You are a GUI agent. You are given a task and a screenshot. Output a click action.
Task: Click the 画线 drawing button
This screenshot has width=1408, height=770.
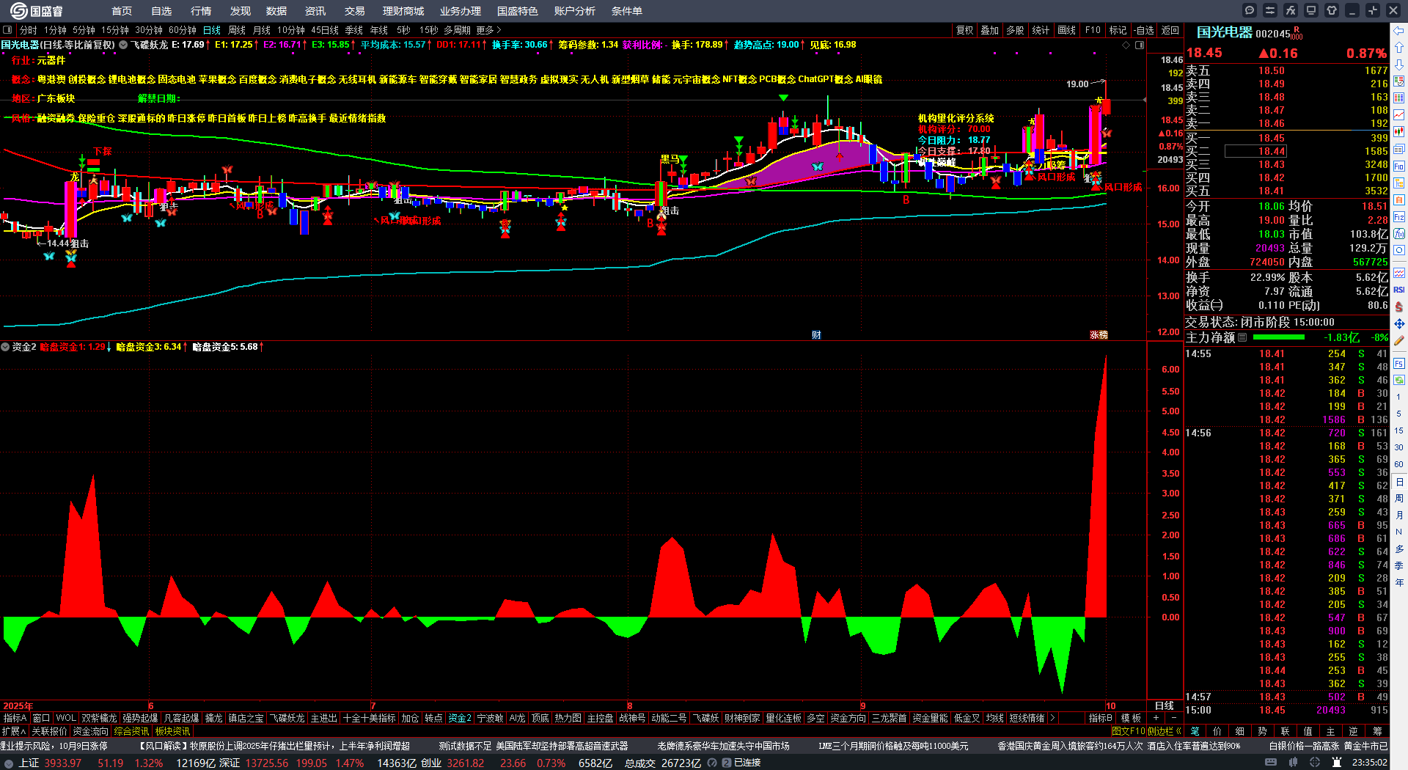click(x=1067, y=30)
